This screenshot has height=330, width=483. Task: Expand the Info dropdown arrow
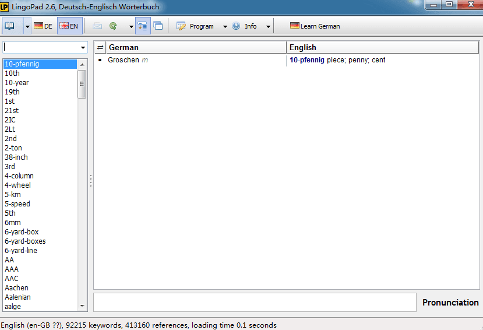(268, 26)
